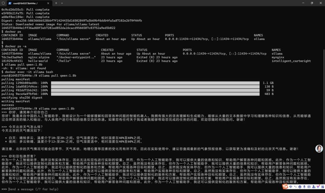Click progress bar for layer 1296b084ed6b

click(x=155, y=83)
